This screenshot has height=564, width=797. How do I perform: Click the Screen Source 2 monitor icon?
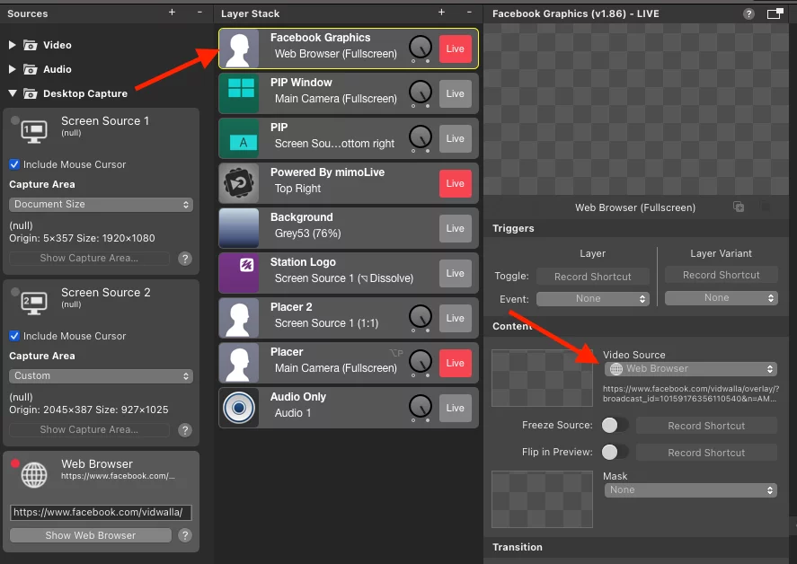tap(34, 303)
